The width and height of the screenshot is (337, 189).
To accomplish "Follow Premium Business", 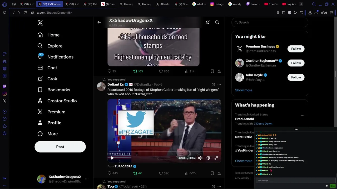I will 296,49.
